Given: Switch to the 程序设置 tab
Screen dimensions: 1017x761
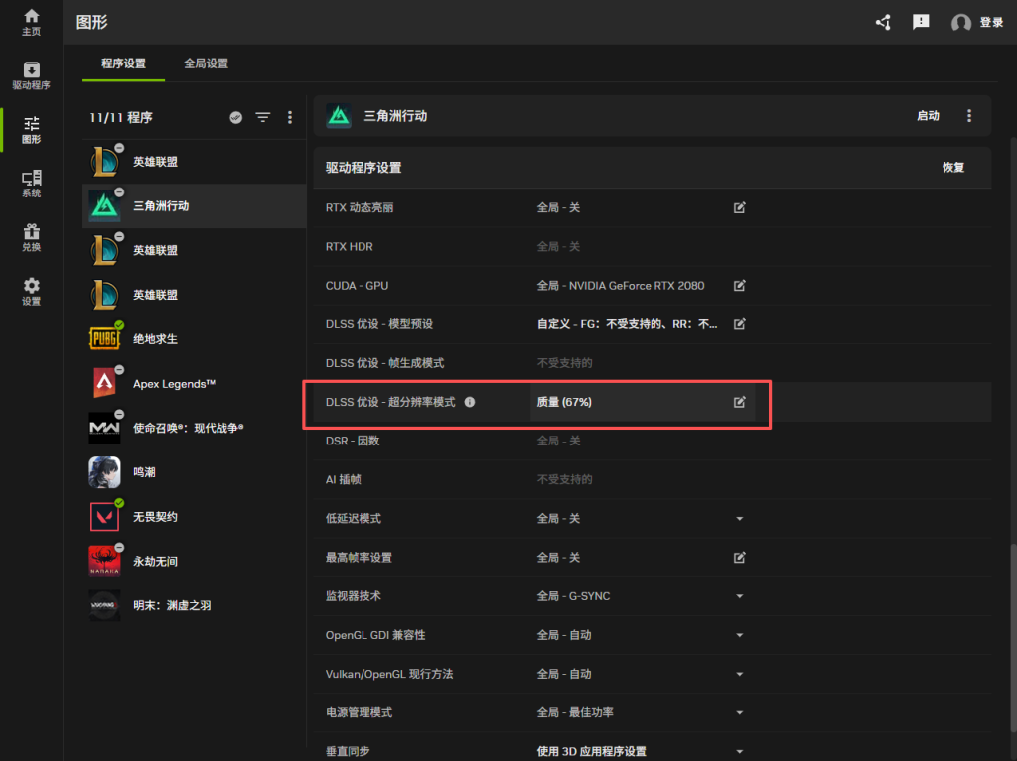Looking at the screenshot, I should coord(123,63).
